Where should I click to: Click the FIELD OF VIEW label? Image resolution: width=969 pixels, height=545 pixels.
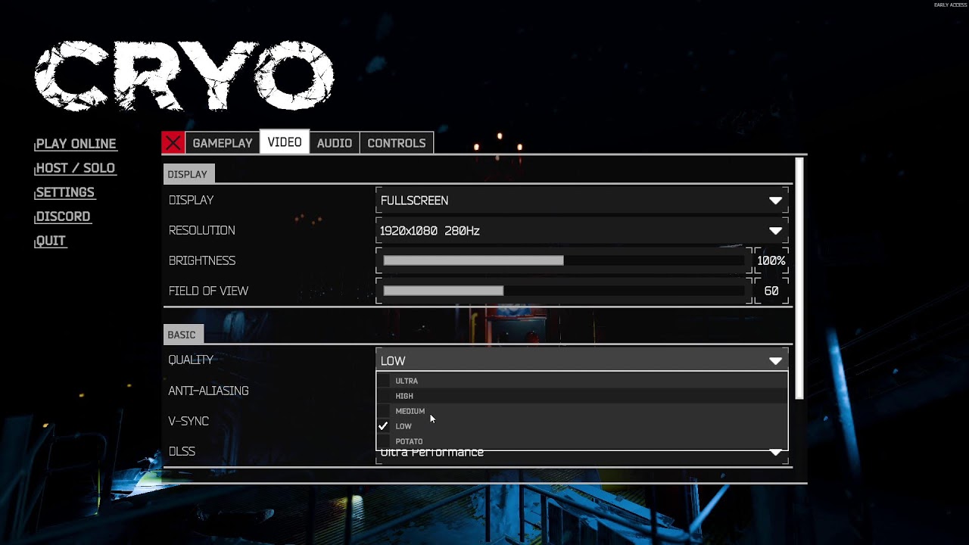tap(208, 291)
